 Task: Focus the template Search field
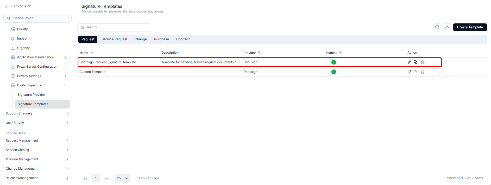coord(115,27)
